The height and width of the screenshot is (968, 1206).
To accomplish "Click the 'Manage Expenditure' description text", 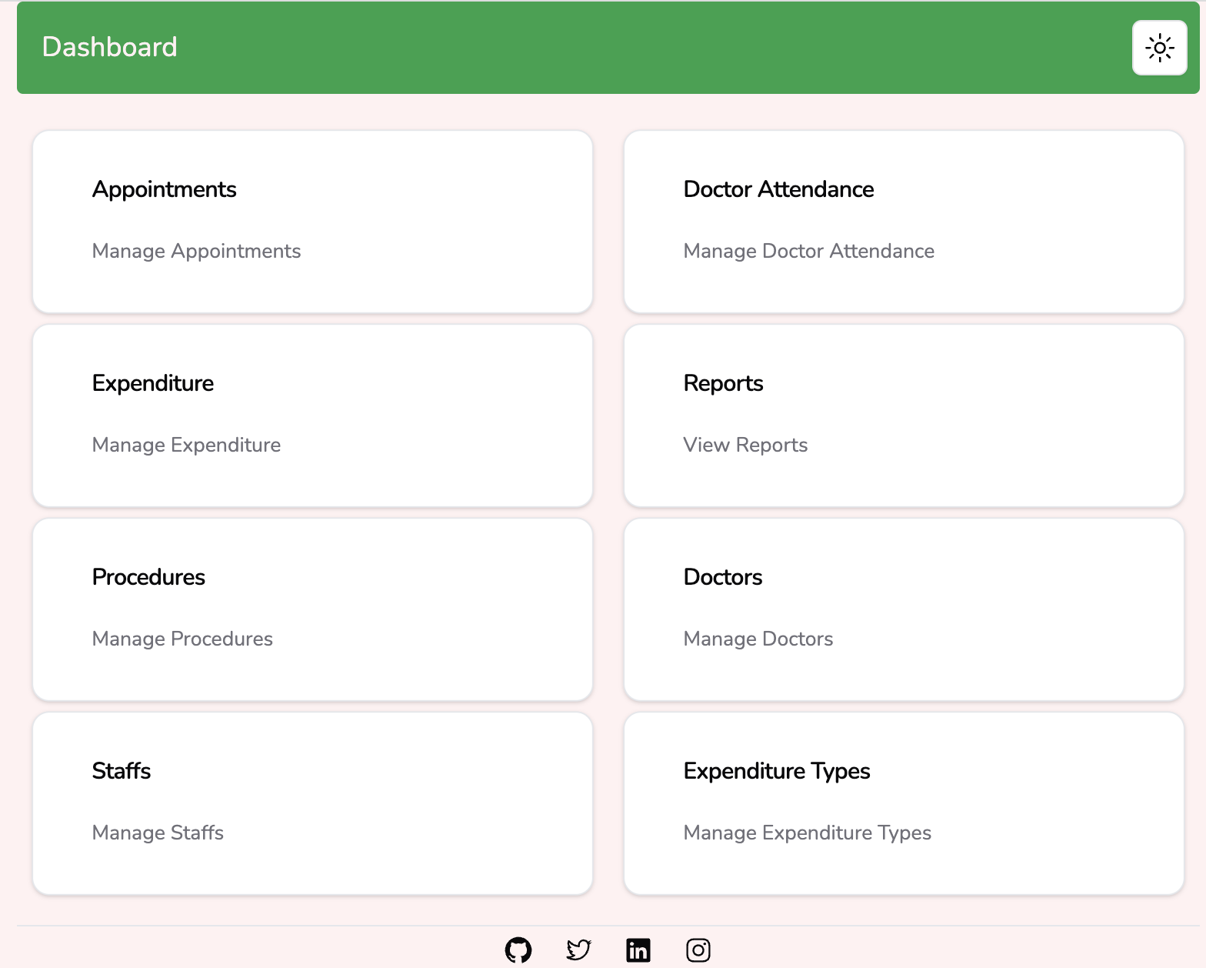I will tap(186, 446).
